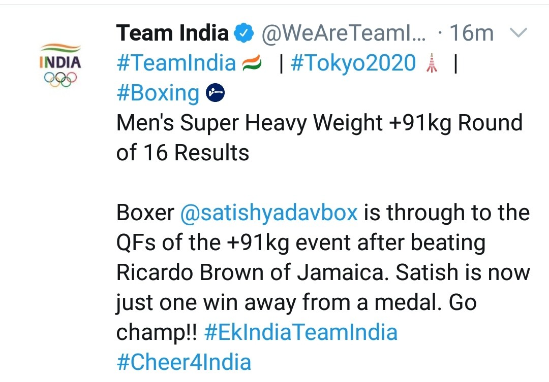Click the 16m timestamp
The image size is (549, 382).
[471, 33]
